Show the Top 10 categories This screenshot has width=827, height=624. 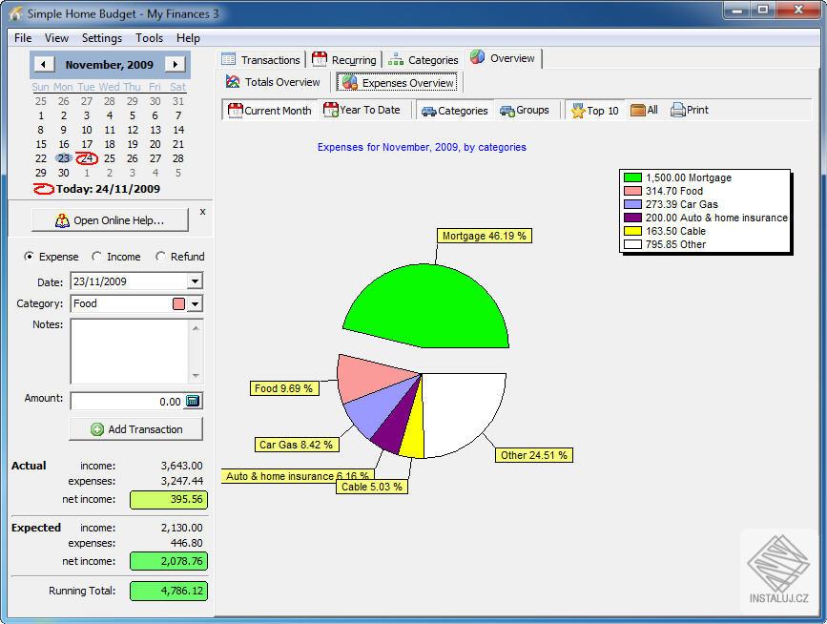595,111
